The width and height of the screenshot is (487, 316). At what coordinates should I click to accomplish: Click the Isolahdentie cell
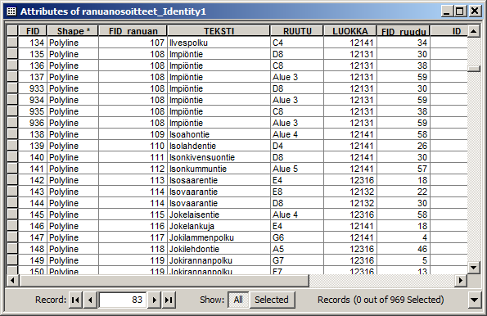pos(219,146)
